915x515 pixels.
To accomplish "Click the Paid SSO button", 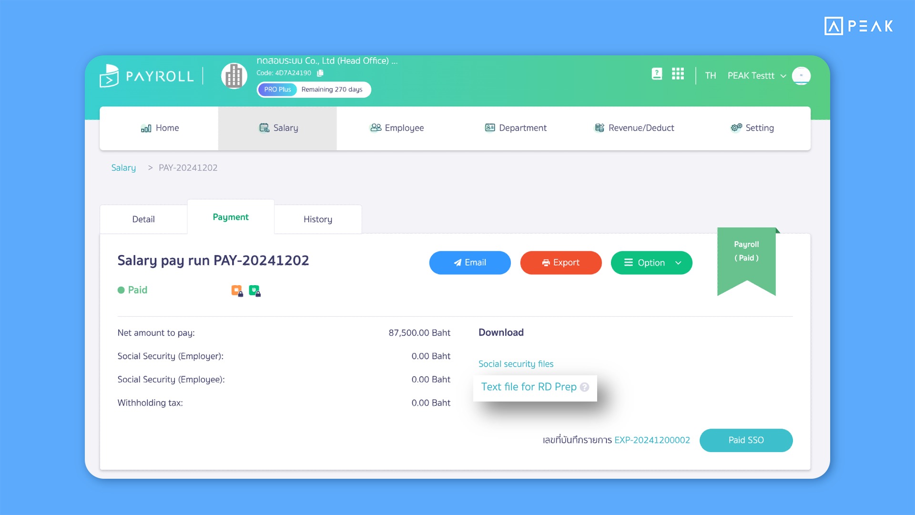I will pos(746,439).
